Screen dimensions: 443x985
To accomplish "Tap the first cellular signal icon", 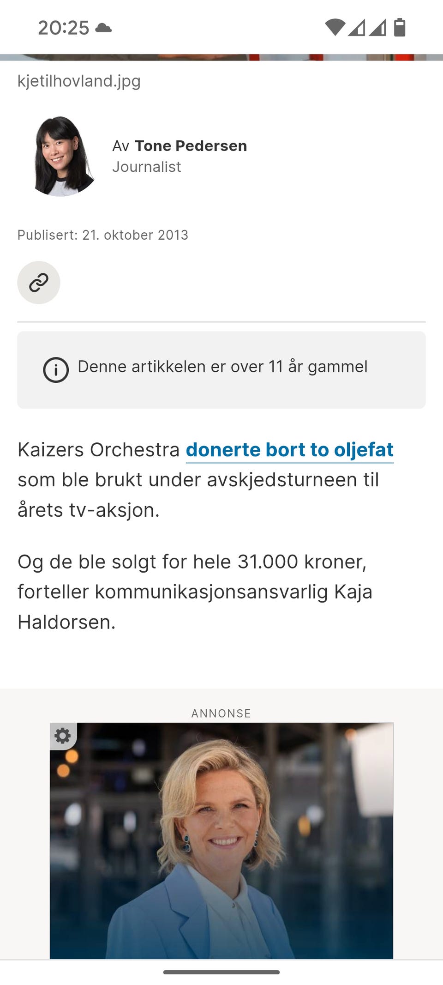I will 356,27.
